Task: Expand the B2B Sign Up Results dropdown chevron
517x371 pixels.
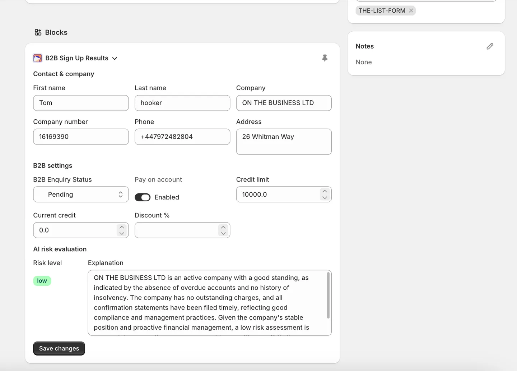Action: coord(115,58)
